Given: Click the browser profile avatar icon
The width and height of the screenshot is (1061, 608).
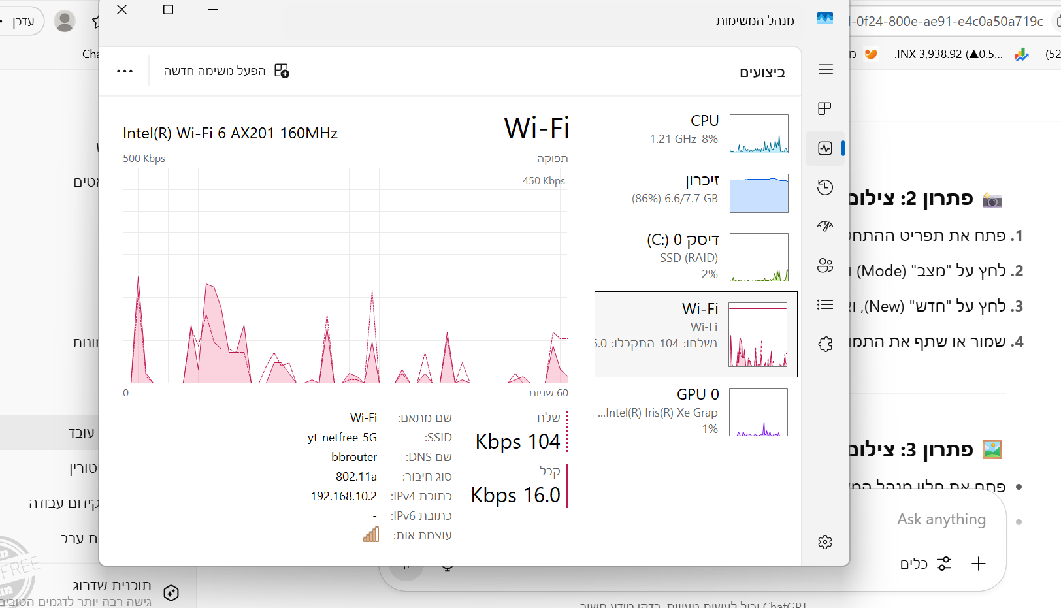Looking at the screenshot, I should (x=64, y=21).
